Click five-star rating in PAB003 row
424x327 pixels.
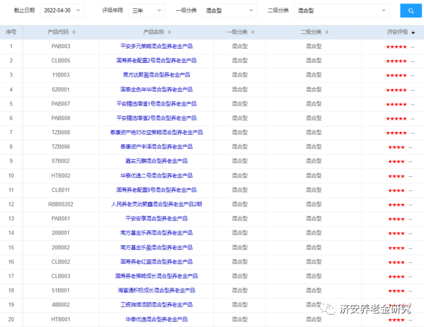coord(396,46)
